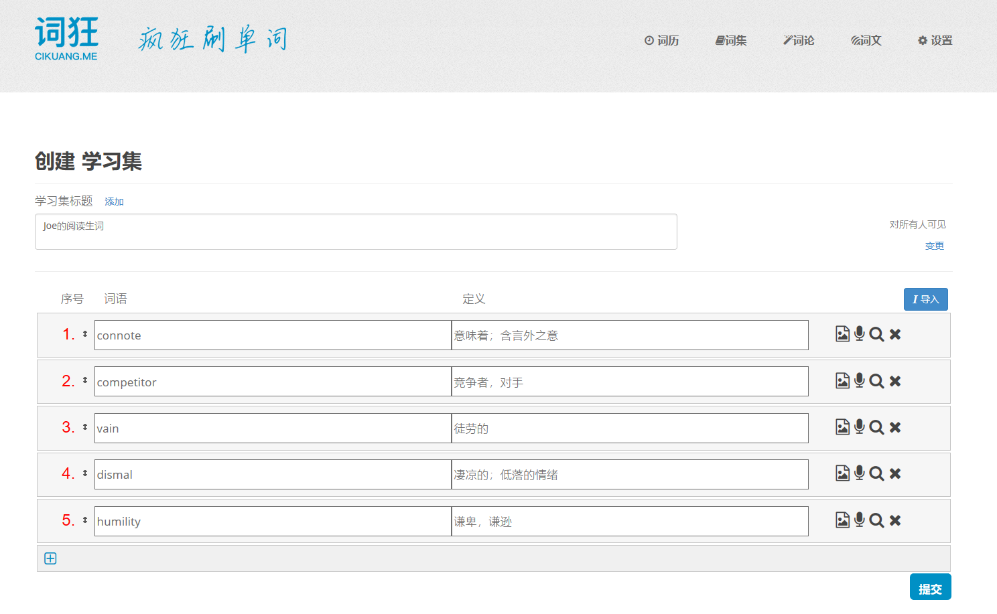Click the 导入 import button
997x614 pixels.
925,299
